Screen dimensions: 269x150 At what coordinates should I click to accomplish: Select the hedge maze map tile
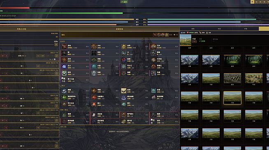(232, 78)
